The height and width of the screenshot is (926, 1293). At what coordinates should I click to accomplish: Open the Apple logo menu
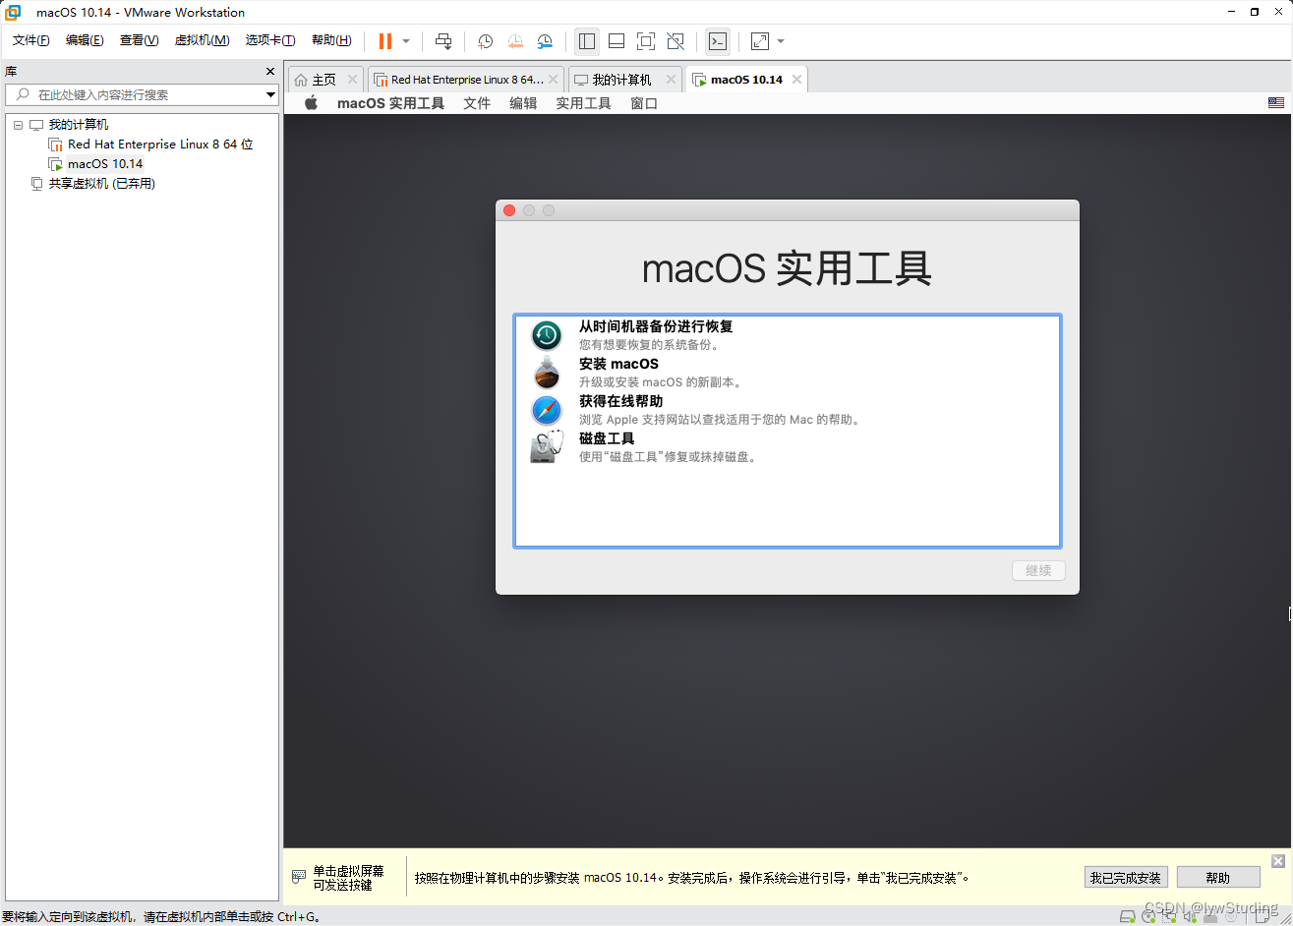pyautogui.click(x=311, y=103)
